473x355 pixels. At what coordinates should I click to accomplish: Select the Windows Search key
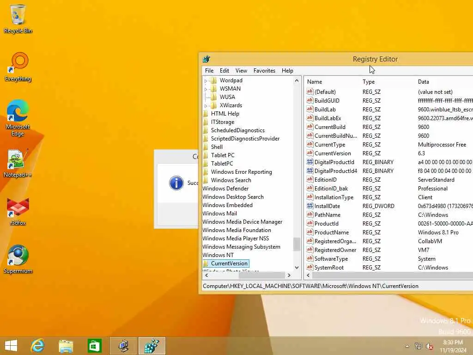click(231, 180)
